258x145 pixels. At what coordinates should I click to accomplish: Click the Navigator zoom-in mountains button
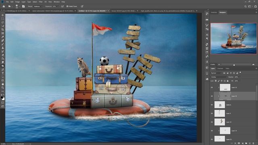(x=253, y=64)
